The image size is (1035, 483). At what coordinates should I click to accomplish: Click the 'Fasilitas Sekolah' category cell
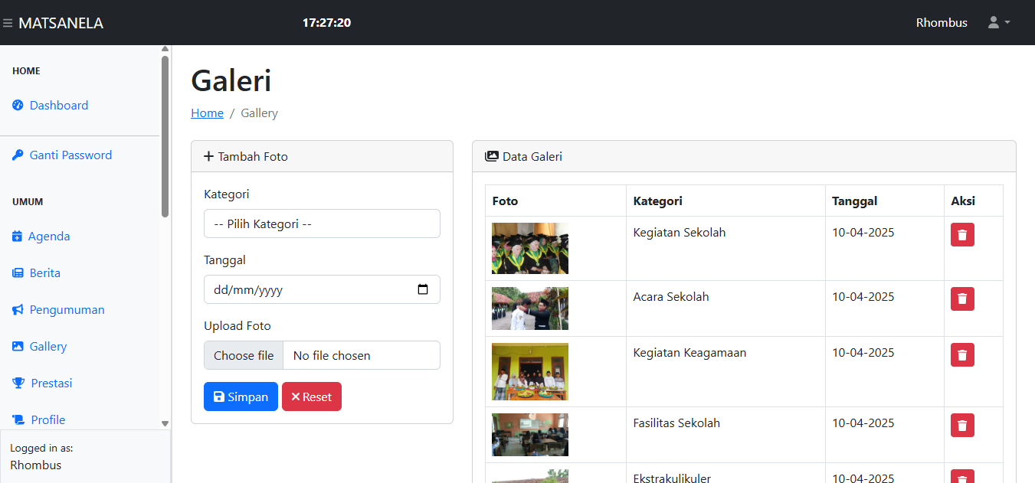pyautogui.click(x=725, y=435)
